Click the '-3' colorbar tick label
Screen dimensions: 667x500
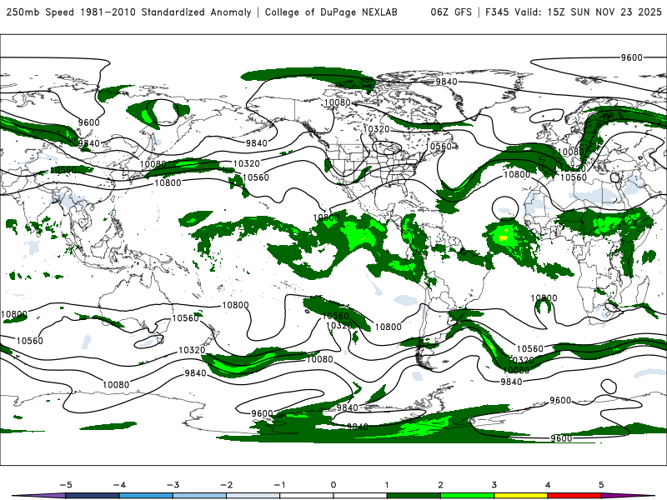pos(173,485)
